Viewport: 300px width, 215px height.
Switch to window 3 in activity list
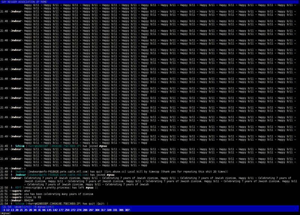pyautogui.click(x=4, y=210)
